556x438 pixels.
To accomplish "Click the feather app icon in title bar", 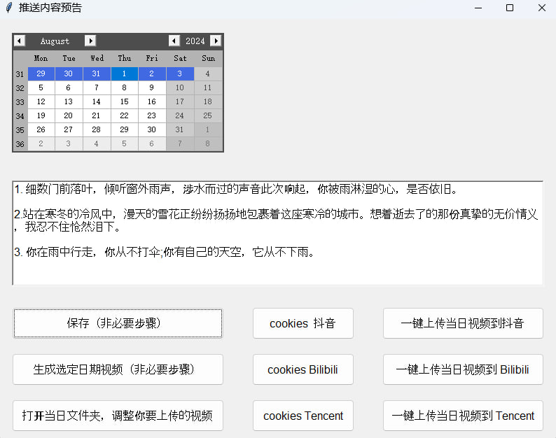I will (9, 8).
